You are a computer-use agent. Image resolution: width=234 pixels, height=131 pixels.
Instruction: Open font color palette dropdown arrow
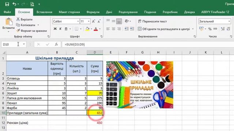point(100,29)
